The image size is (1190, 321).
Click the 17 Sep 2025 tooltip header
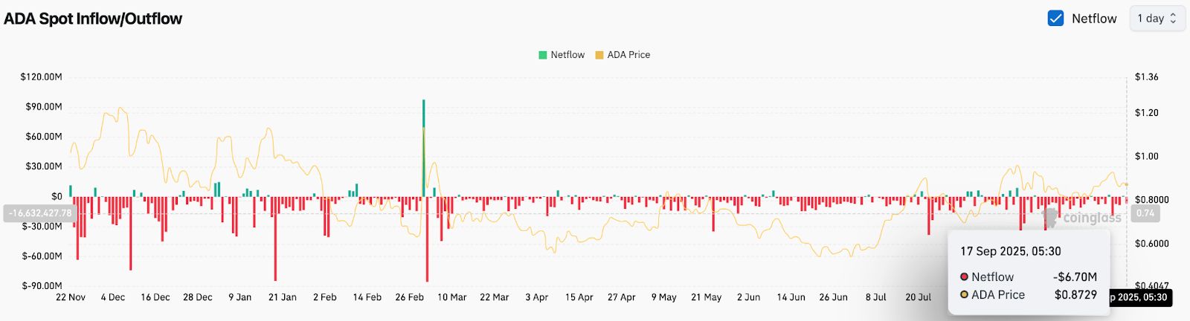(x=1010, y=251)
